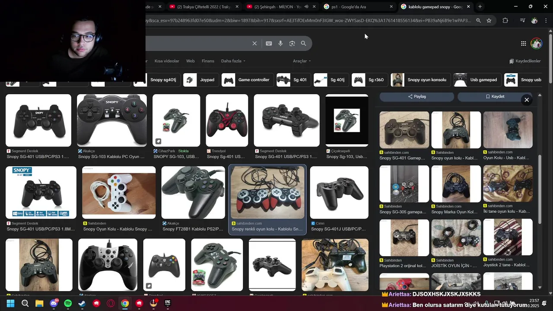Start voice search with microphone icon

pos(280,43)
